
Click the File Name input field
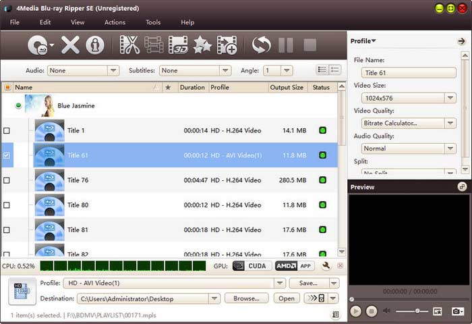point(409,73)
